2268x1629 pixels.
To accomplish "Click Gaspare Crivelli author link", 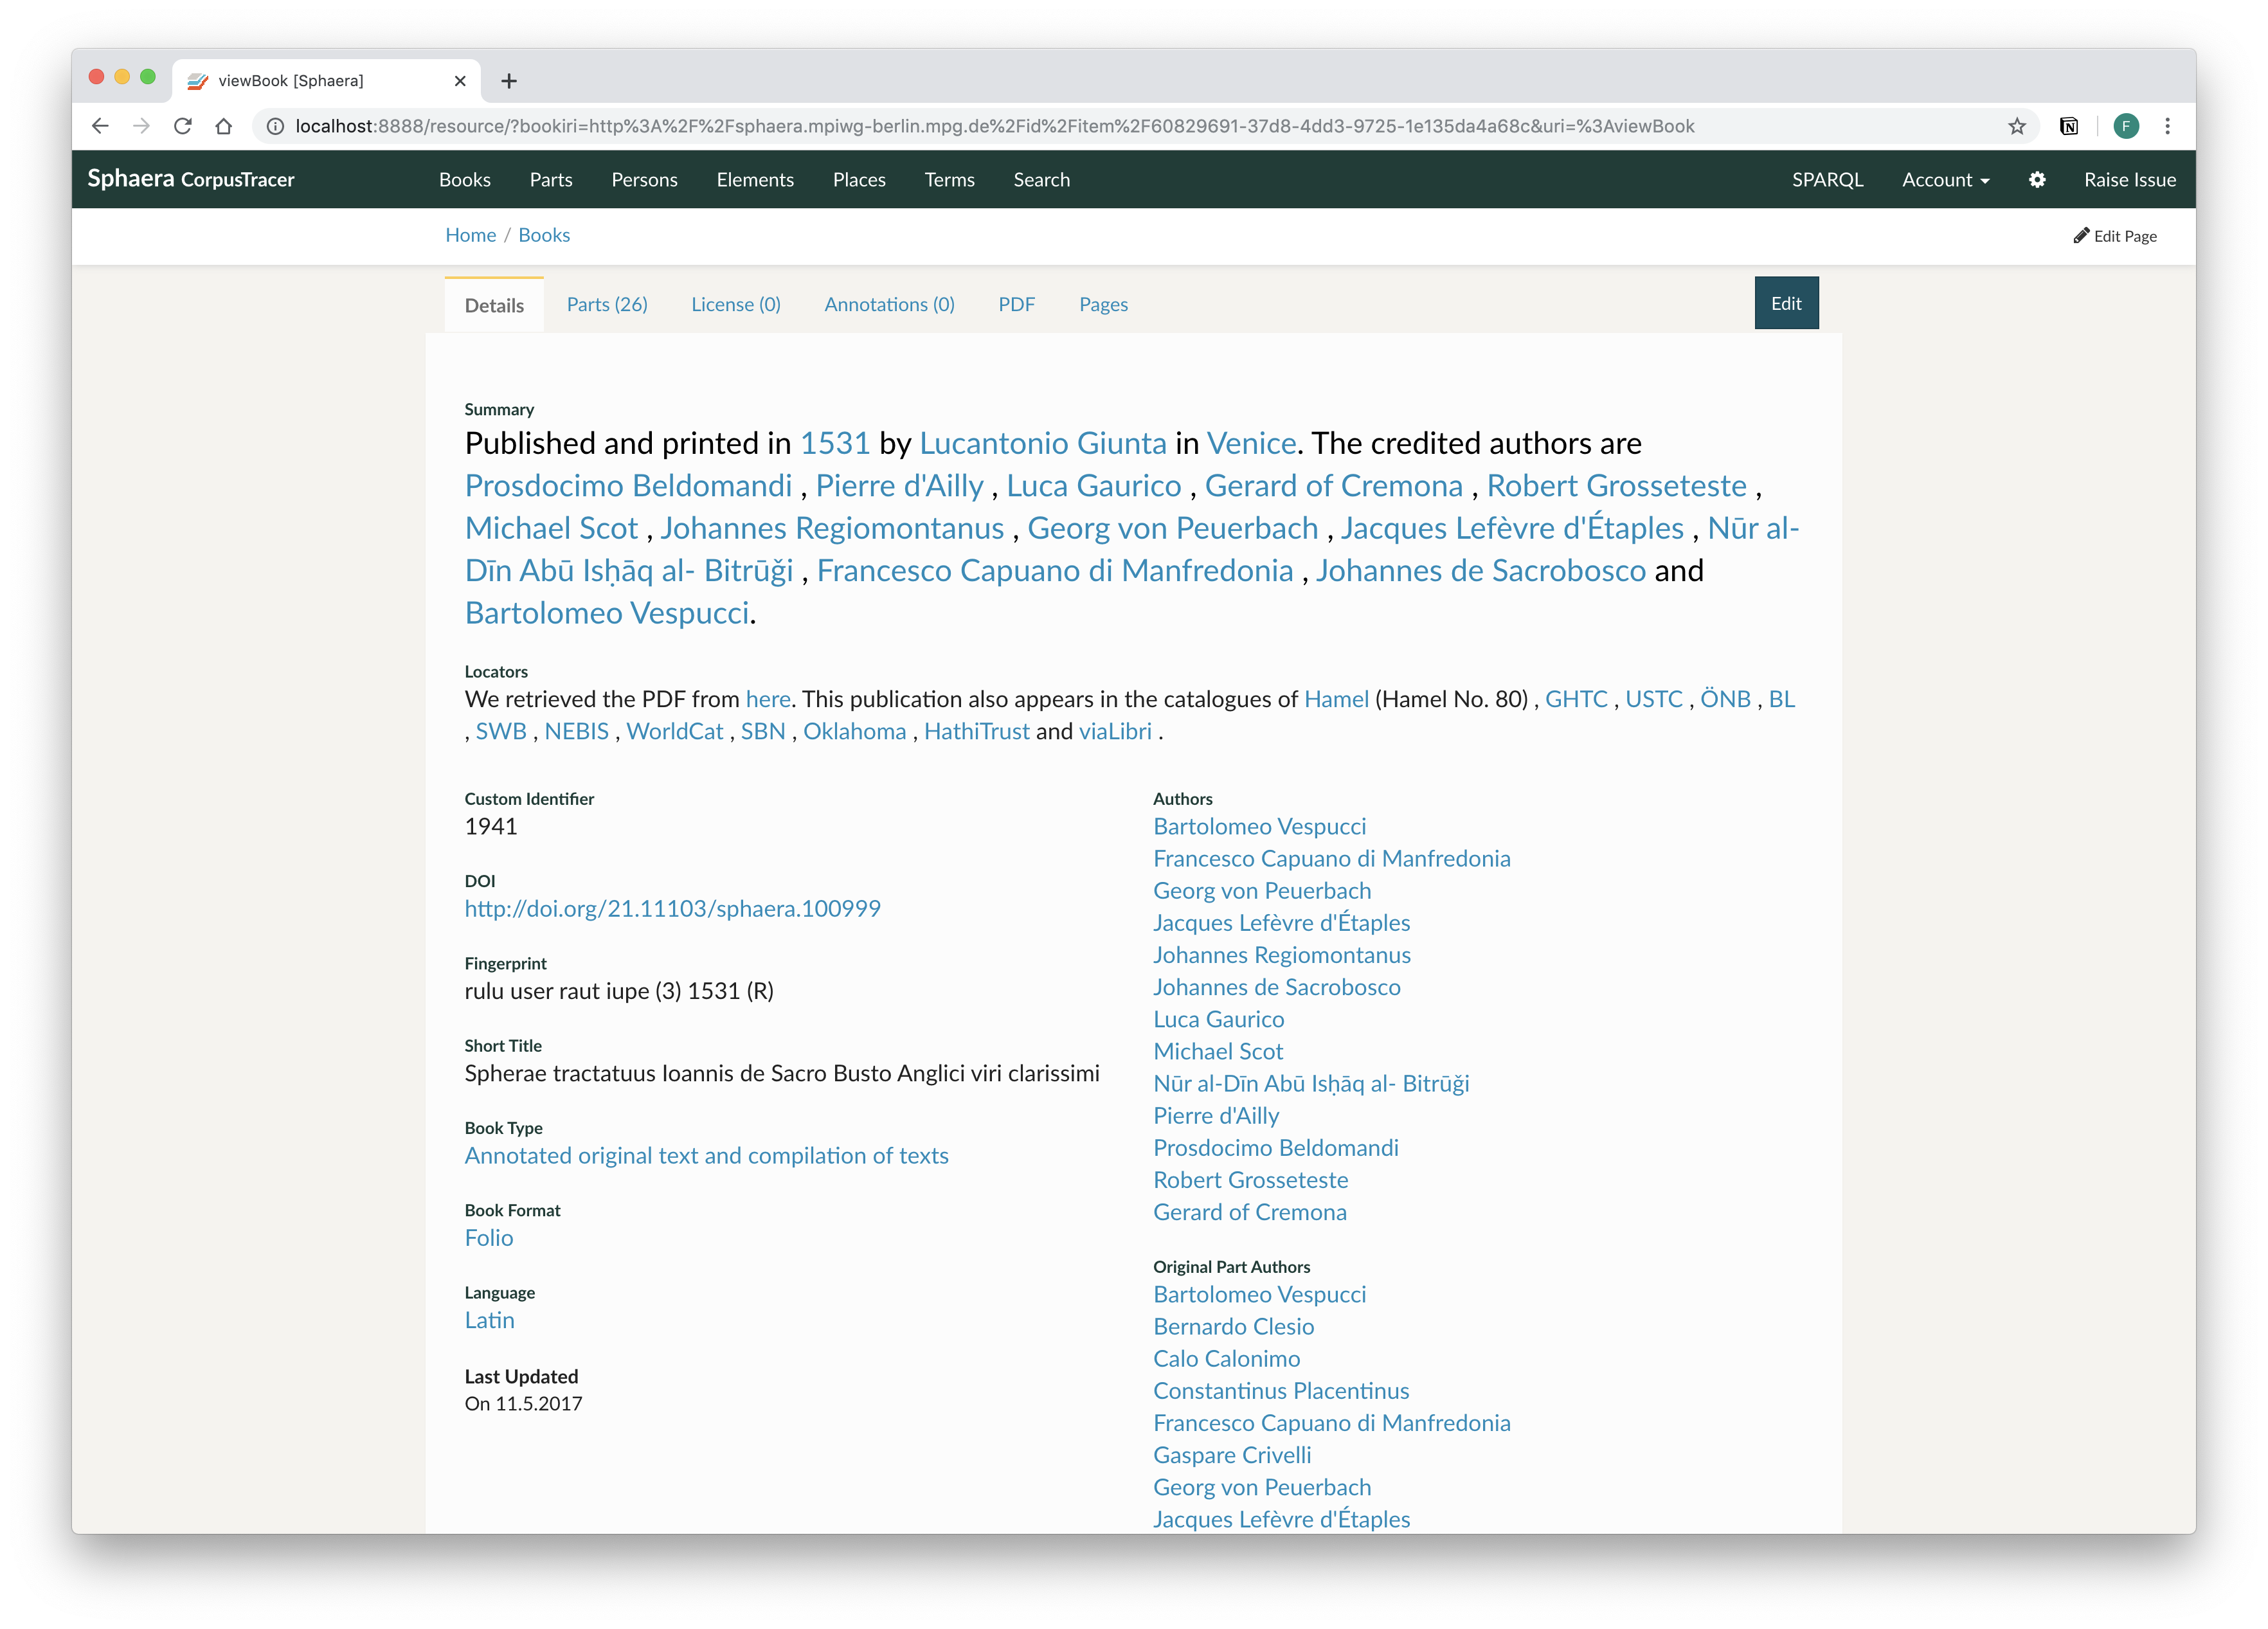I will (1232, 1455).
